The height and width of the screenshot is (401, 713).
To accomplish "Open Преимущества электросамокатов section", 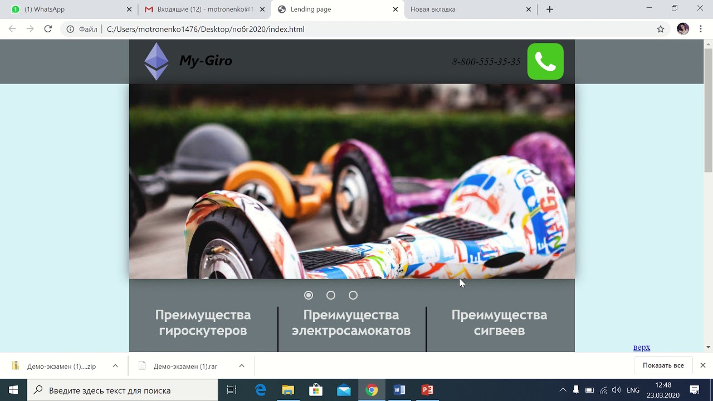I will click(351, 322).
